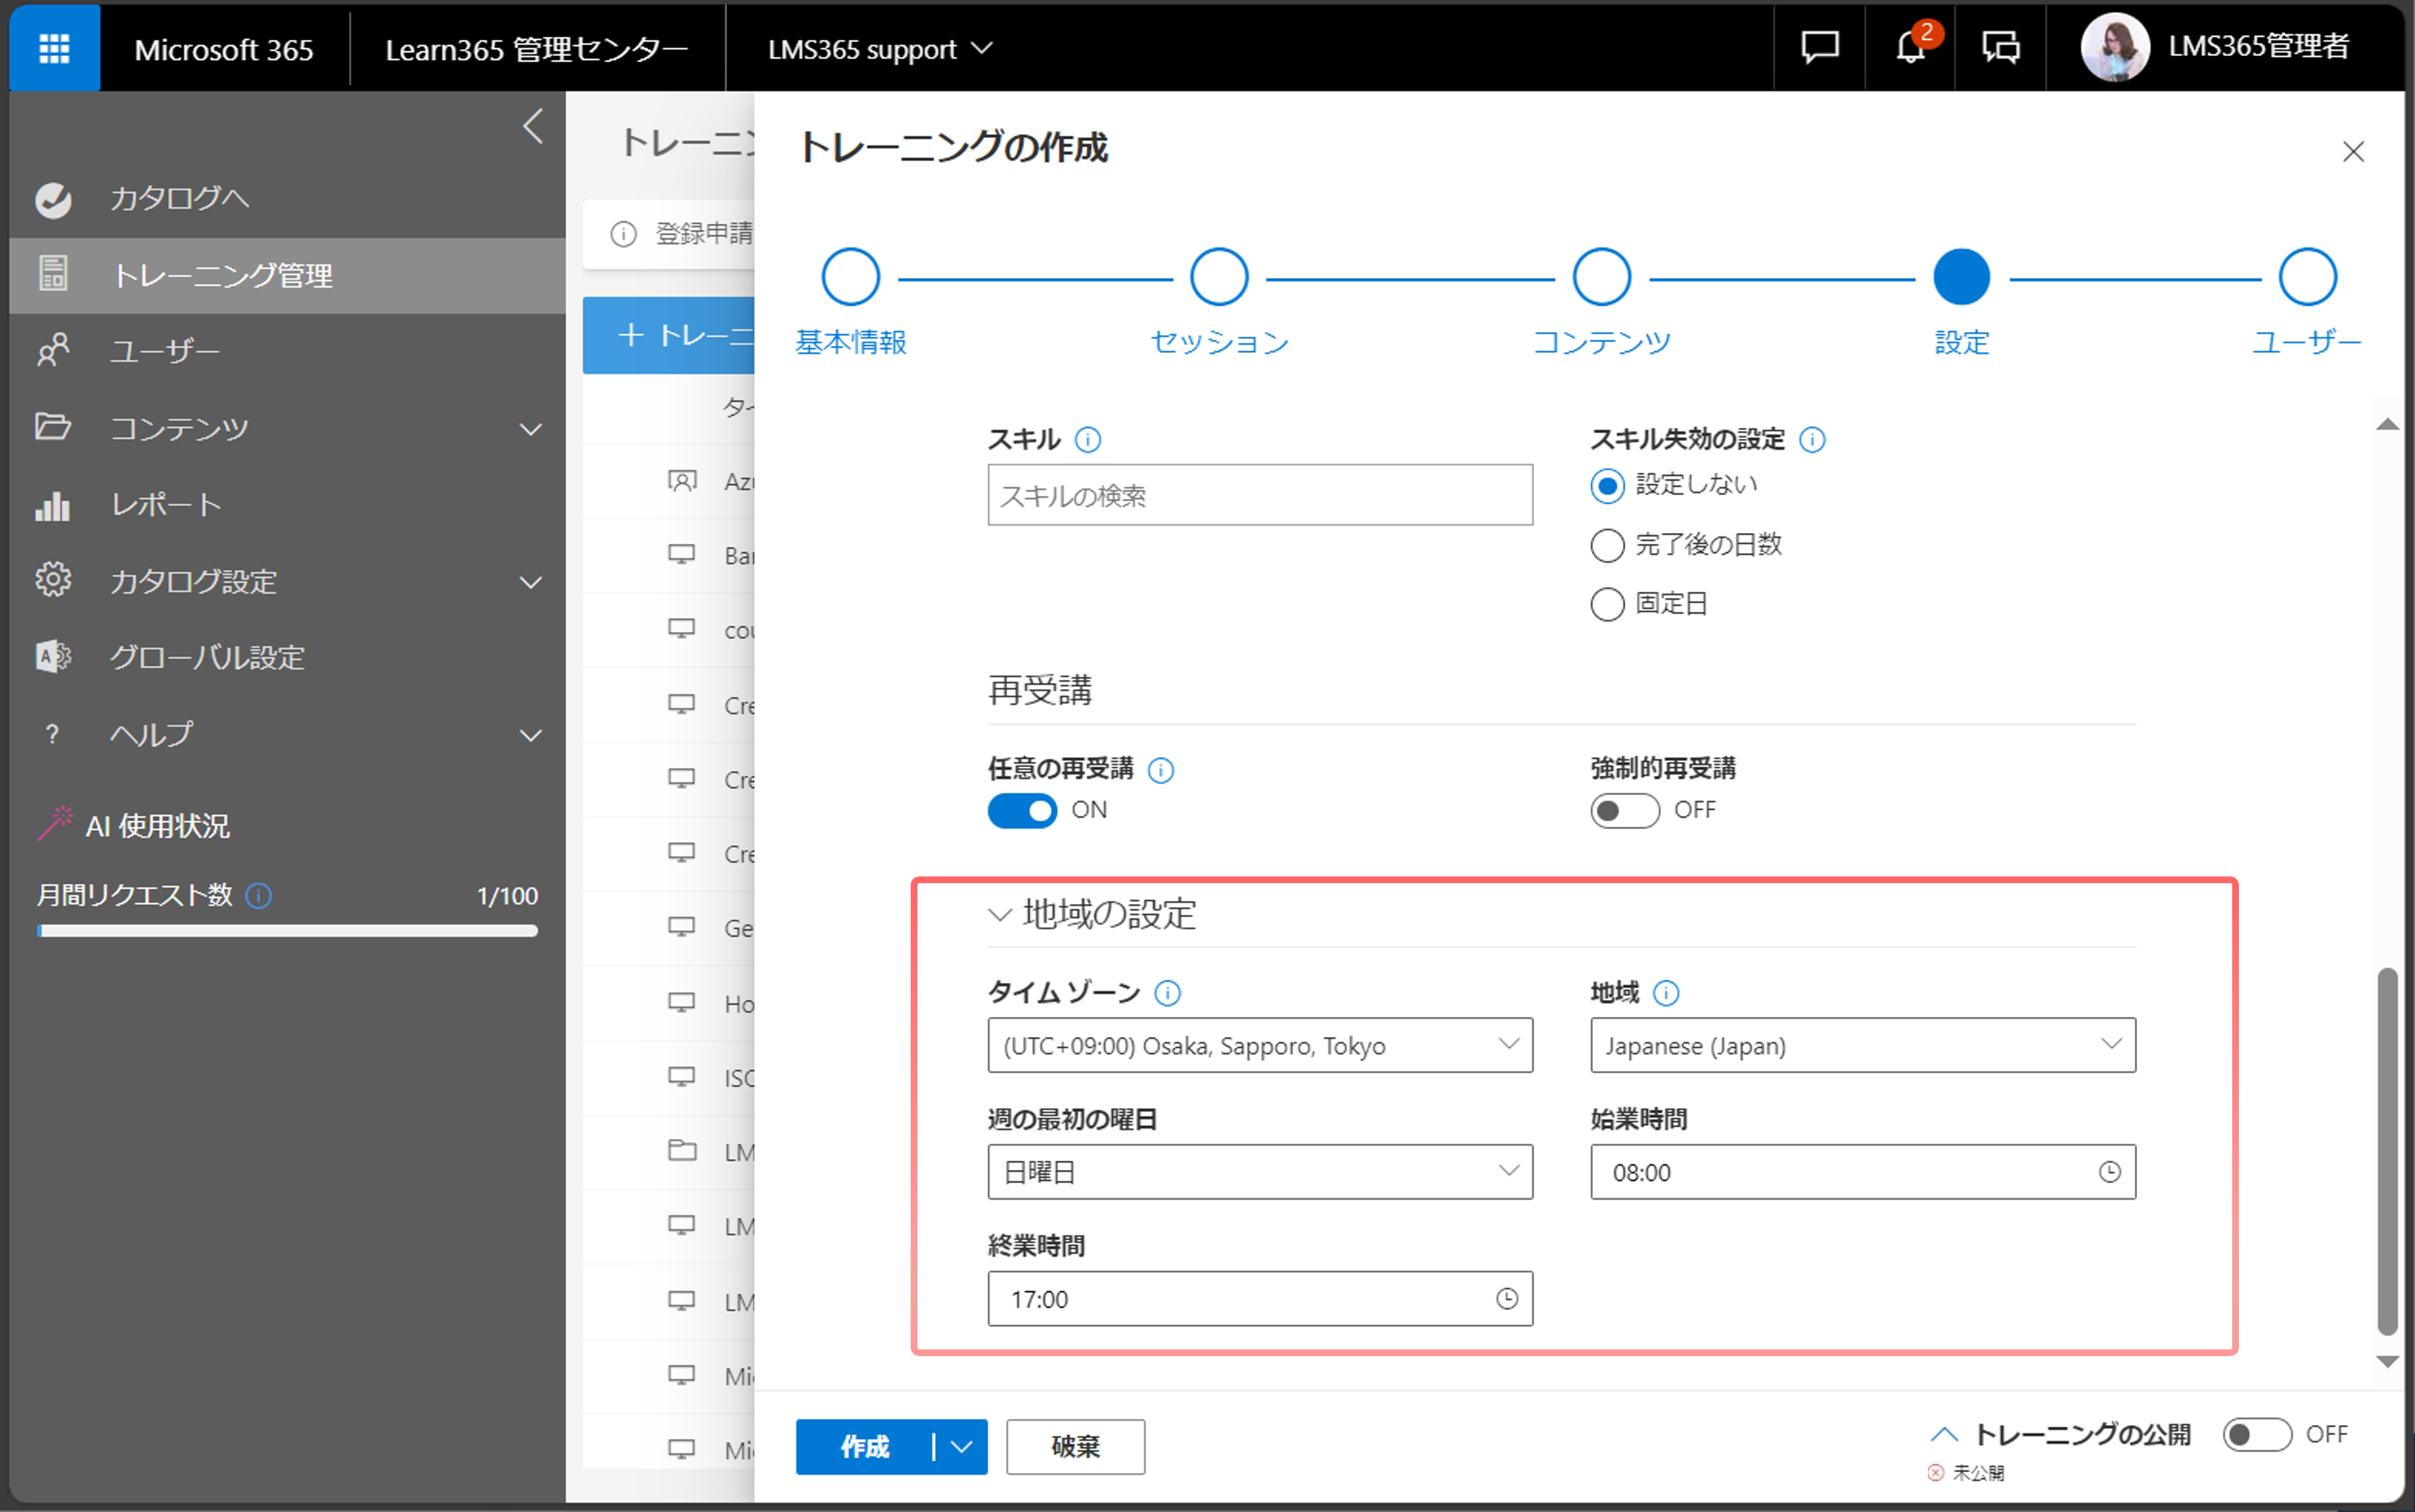The width and height of the screenshot is (2415, 1512).
Task: Show info tooltip next to スキル label
Action: point(1087,440)
